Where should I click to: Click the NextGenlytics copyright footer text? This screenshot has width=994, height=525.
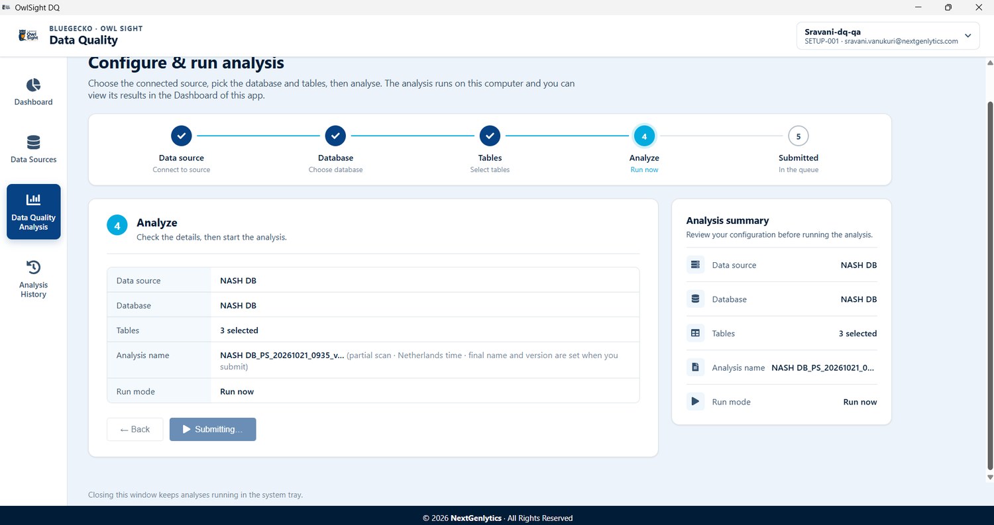pos(497,518)
